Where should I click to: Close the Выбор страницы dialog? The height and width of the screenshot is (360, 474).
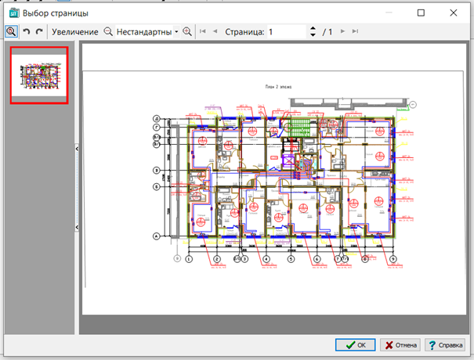pyautogui.click(x=453, y=13)
